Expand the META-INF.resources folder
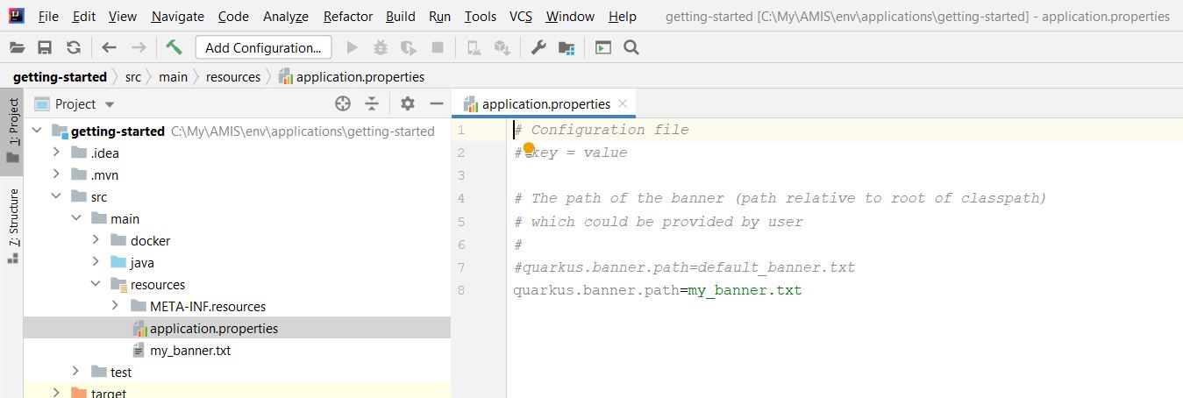The image size is (1183, 398). 115,306
